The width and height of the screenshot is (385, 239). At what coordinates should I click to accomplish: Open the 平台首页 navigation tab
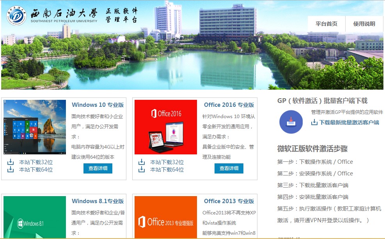pos(326,24)
